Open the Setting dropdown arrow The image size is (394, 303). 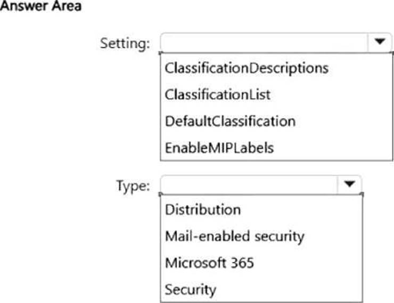[380, 42]
